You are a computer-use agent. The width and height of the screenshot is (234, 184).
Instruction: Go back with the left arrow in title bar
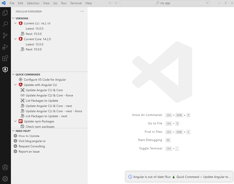click(x=110, y=3)
